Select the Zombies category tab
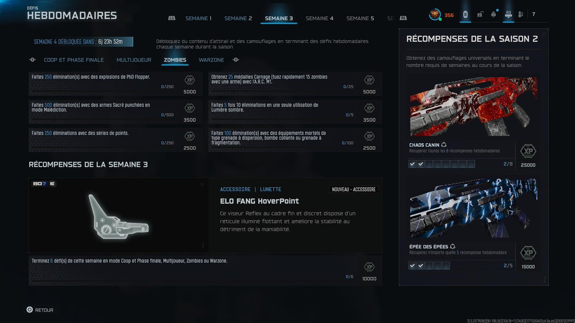 [x=175, y=60]
